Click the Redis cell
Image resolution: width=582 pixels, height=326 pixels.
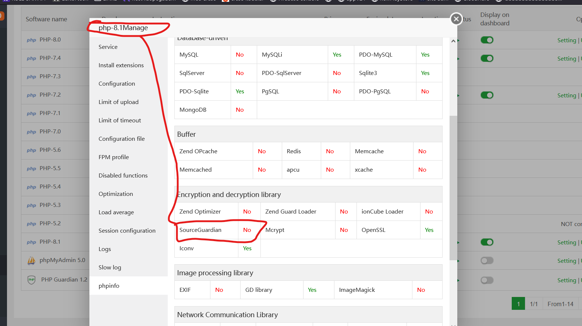(301, 151)
